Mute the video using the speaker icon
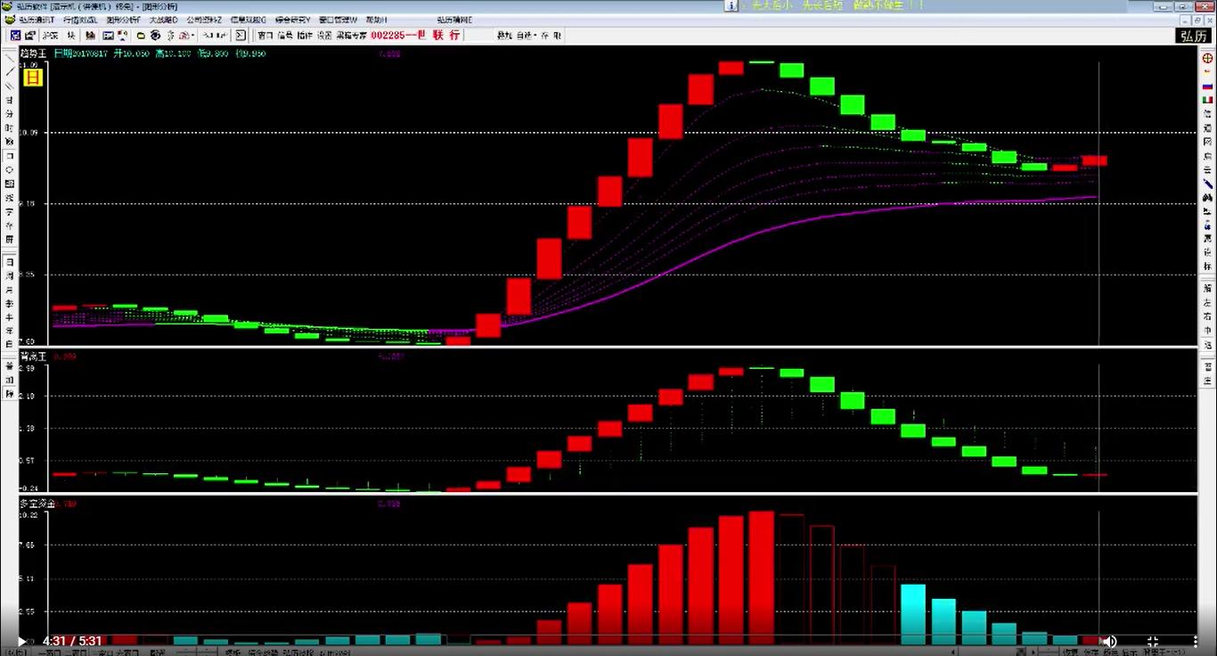This screenshot has width=1217, height=656. point(1109,641)
